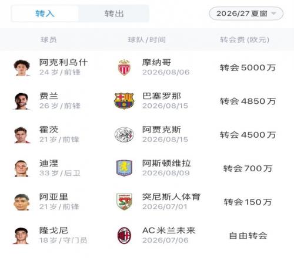Viewport: 294px width, 258px height.
Task: Select player name 霍茨
Action: tap(49, 130)
